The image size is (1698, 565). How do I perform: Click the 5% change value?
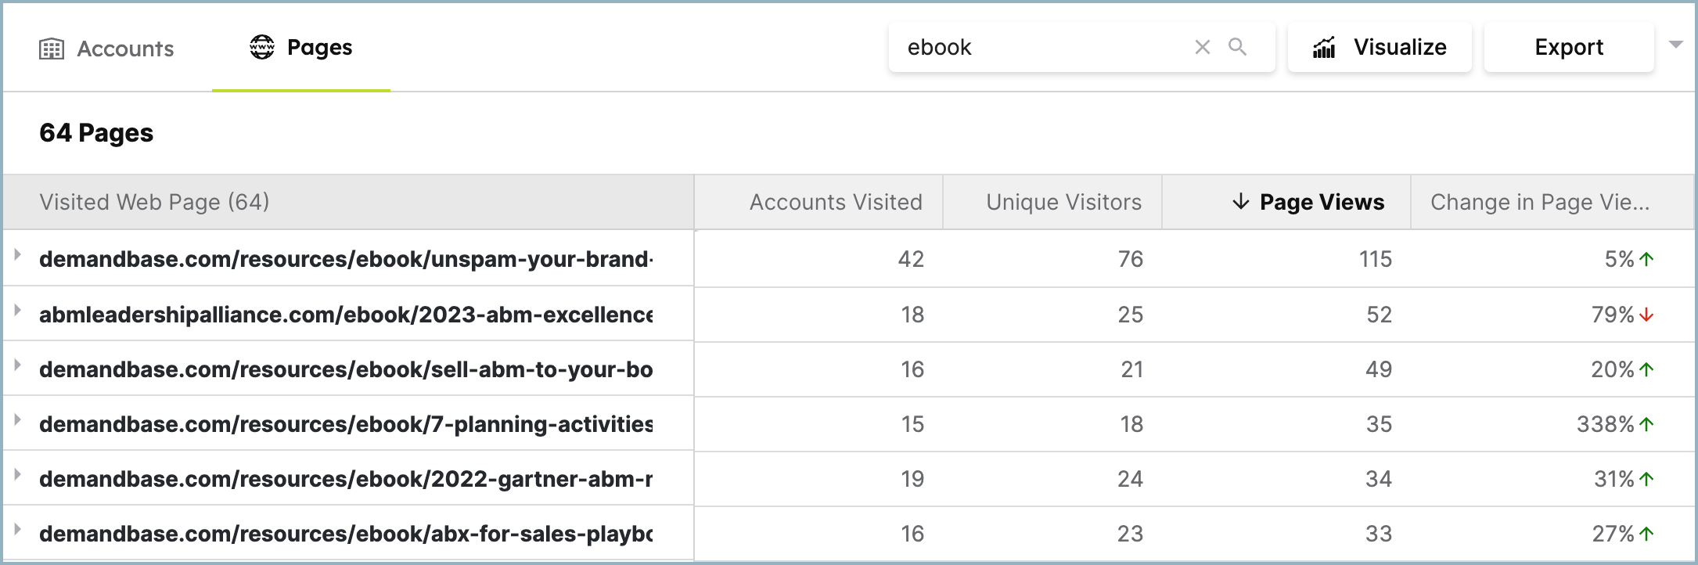tap(1619, 259)
